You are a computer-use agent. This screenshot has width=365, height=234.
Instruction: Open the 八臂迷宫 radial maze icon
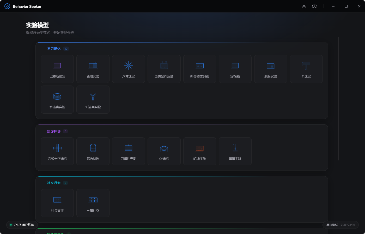[129, 66]
